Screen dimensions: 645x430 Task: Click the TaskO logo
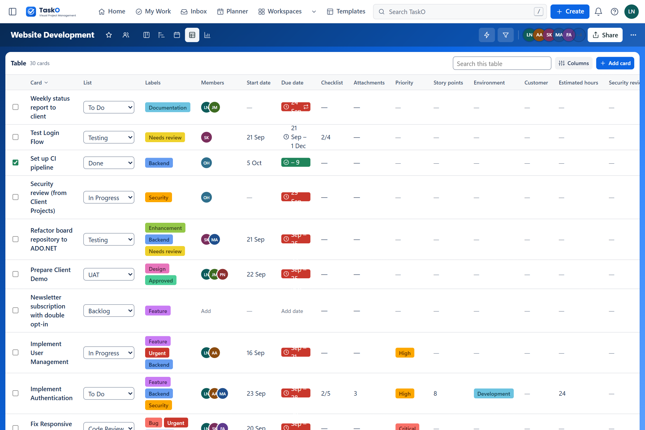51,12
